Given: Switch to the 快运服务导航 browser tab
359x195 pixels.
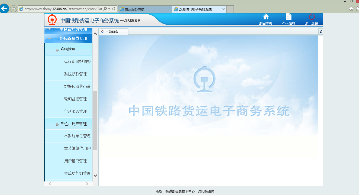Looking at the screenshot, I should click(145, 9).
